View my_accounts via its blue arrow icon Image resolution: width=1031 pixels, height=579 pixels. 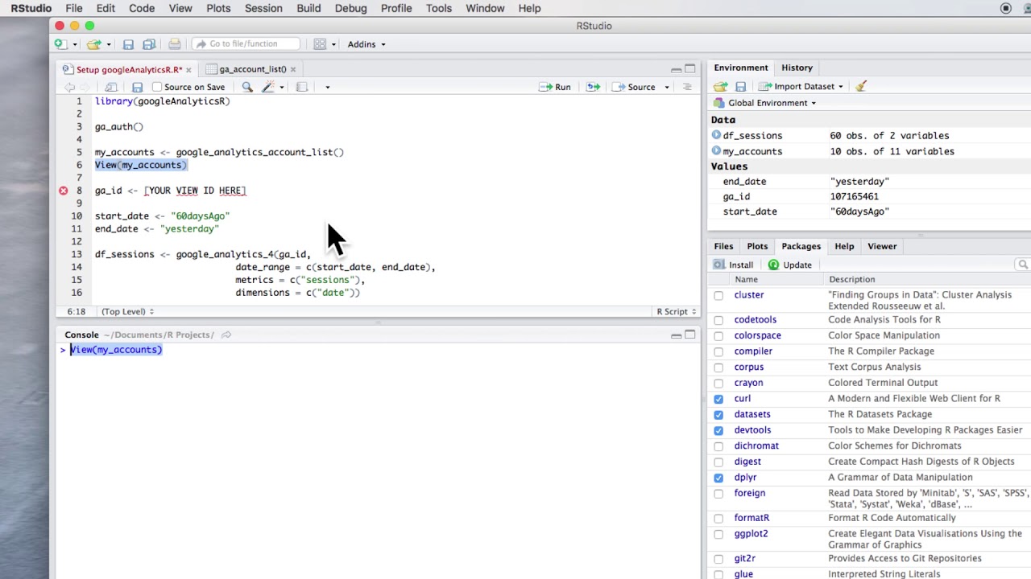click(716, 150)
